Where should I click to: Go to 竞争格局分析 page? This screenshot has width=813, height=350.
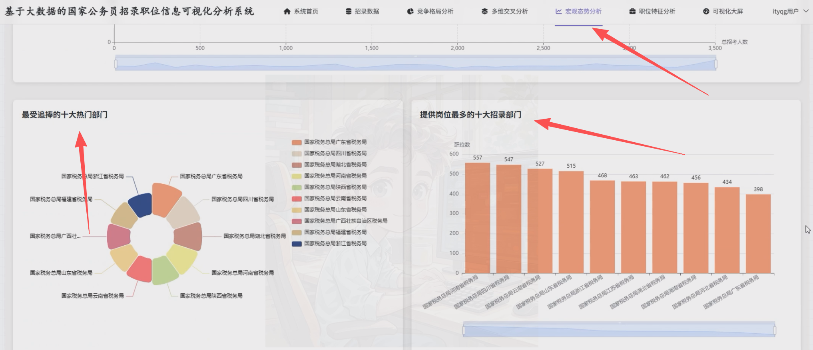point(430,11)
